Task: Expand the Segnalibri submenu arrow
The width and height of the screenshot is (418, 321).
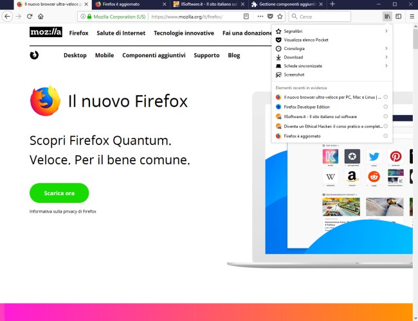Action: (386, 31)
